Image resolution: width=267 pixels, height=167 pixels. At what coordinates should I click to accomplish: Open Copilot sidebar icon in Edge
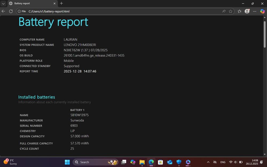[262, 11]
